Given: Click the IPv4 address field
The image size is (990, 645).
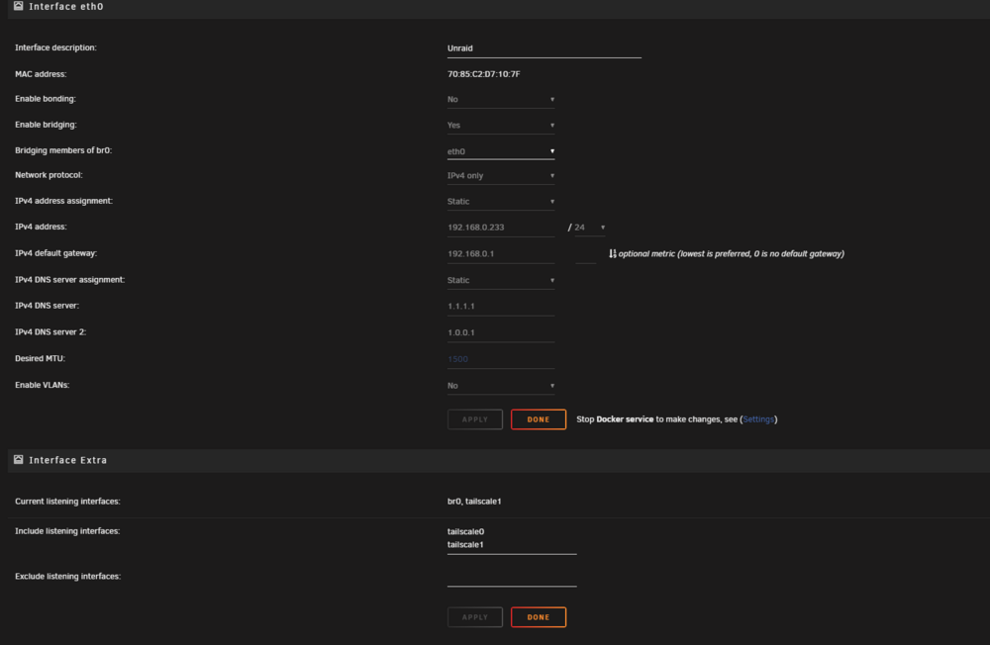Looking at the screenshot, I should (x=501, y=228).
